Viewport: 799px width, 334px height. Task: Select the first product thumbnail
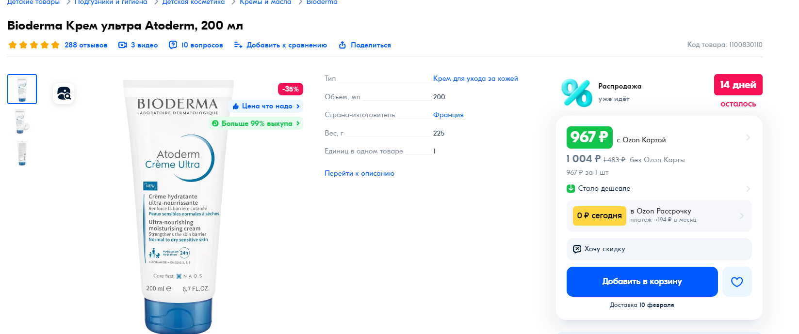point(22,89)
